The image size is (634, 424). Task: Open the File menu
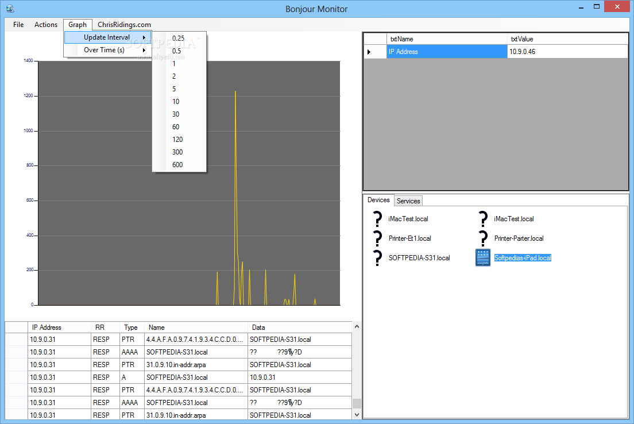click(18, 25)
